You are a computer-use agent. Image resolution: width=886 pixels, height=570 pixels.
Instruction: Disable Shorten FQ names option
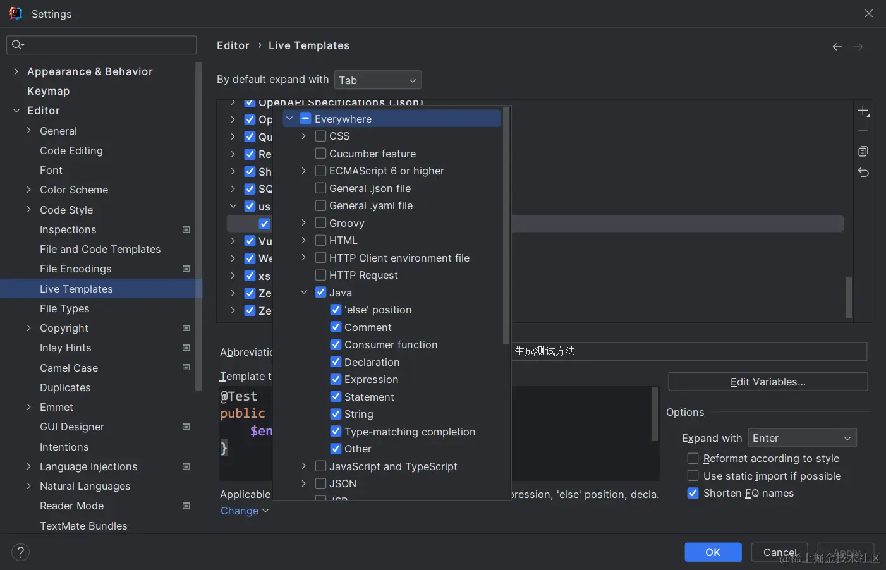[x=693, y=493]
